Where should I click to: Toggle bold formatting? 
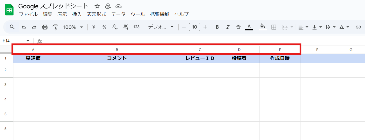click(x=217, y=27)
